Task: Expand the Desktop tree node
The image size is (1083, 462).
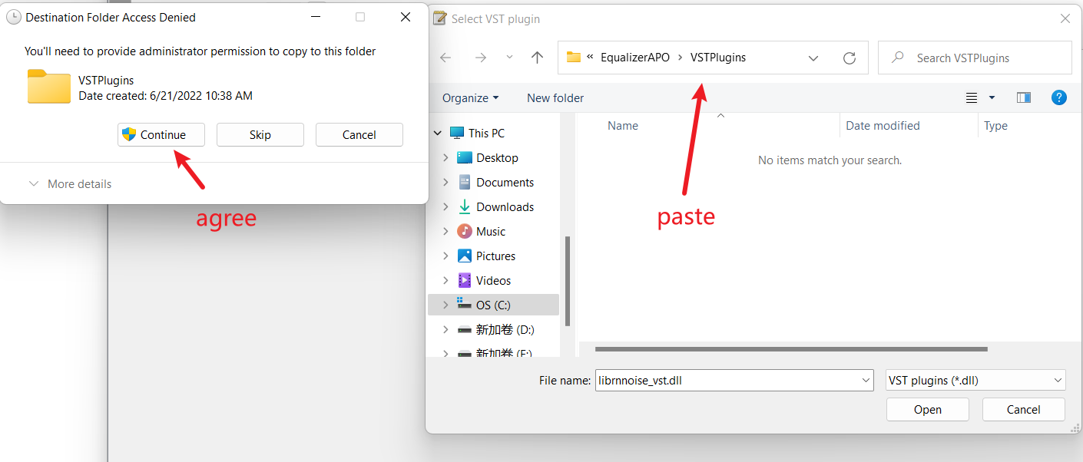Action: pos(445,158)
